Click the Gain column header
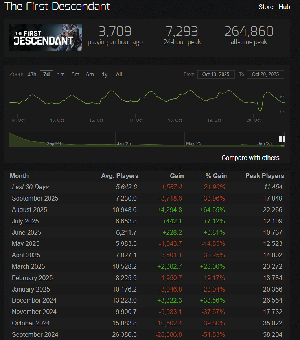 click(177, 176)
